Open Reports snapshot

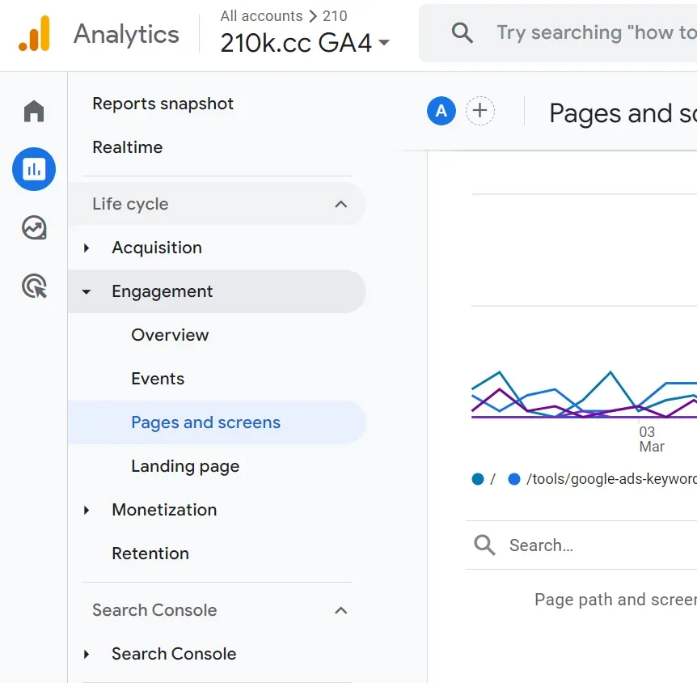point(163,104)
